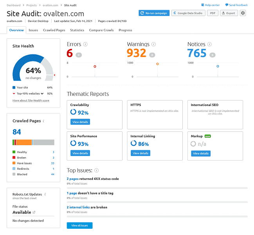Image resolution: width=254 pixels, height=235 pixels.
Task: Click the Warnings count 932
Action: click(x=137, y=53)
